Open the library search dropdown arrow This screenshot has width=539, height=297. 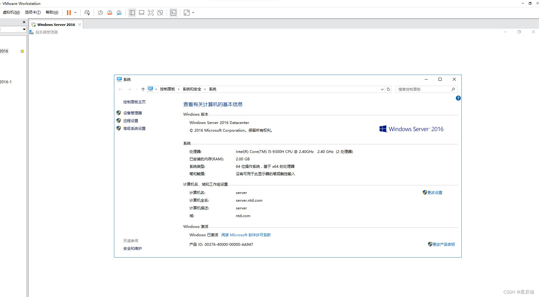pos(24,29)
